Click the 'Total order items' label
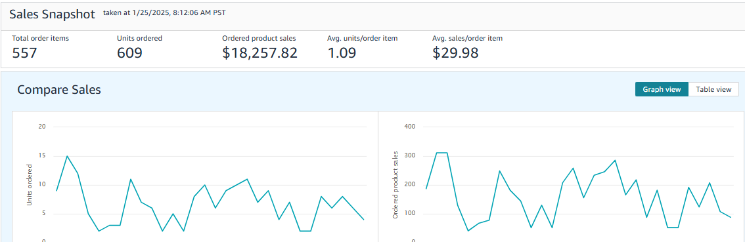Screen dimensions: 745x242 (40, 39)
